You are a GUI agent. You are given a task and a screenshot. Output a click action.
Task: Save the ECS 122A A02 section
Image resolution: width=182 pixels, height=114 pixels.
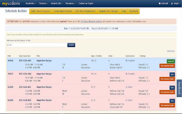tap(172, 74)
